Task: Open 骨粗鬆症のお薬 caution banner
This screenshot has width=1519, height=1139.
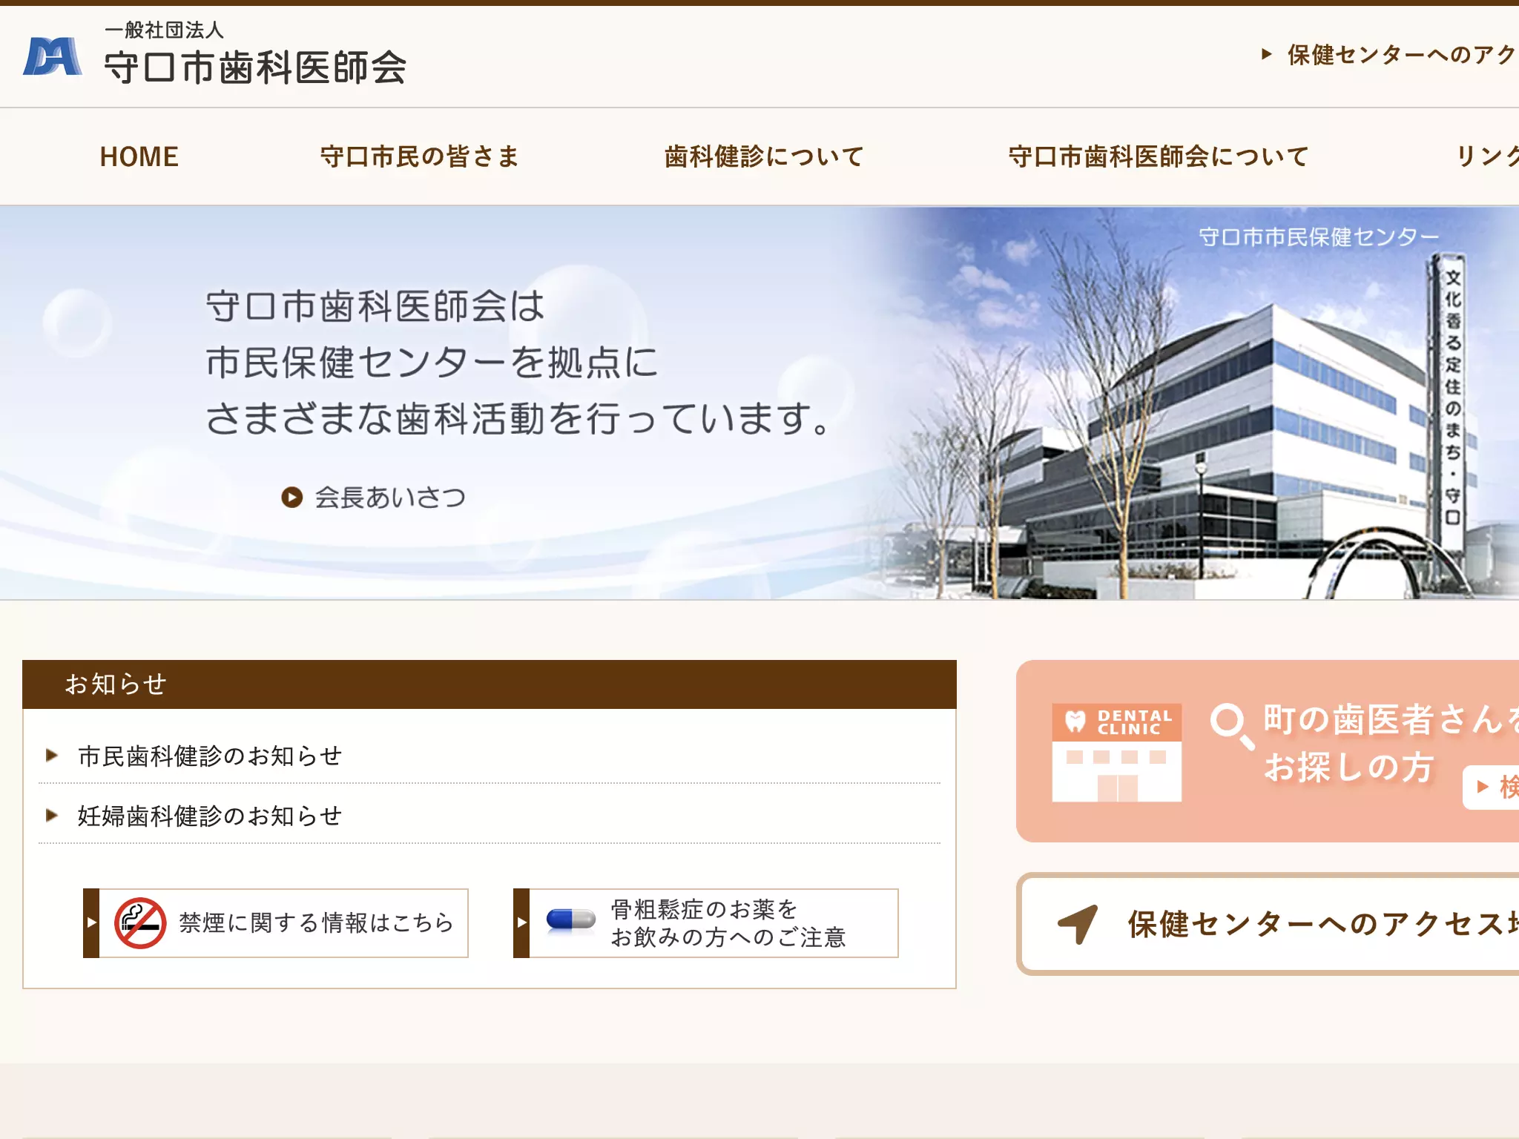Action: coord(706,923)
